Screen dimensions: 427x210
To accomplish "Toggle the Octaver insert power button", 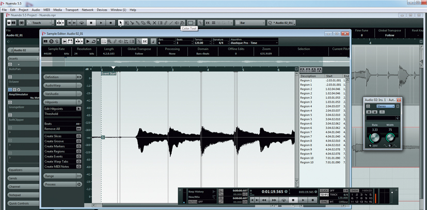I will 10,77.
